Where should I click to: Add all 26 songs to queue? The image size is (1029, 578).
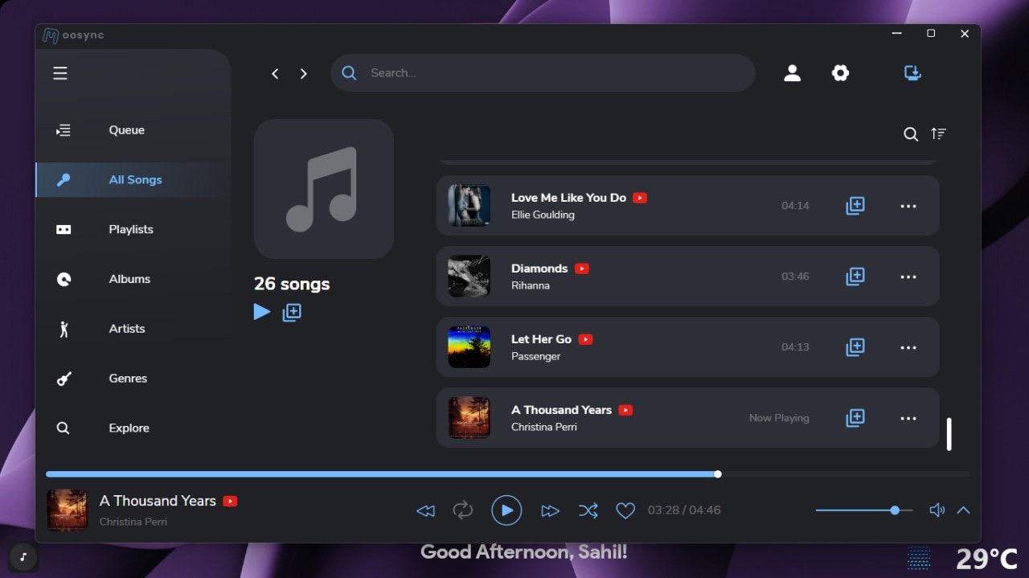(x=292, y=312)
